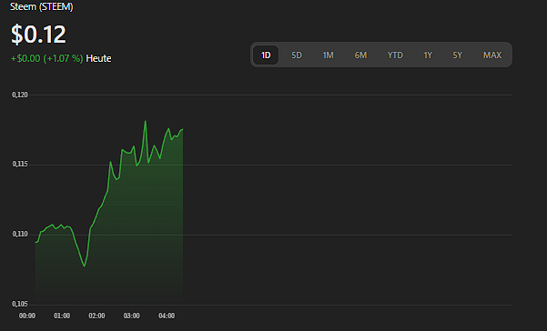Click the 00:00 time axis label
547x331 pixels.
27,316
